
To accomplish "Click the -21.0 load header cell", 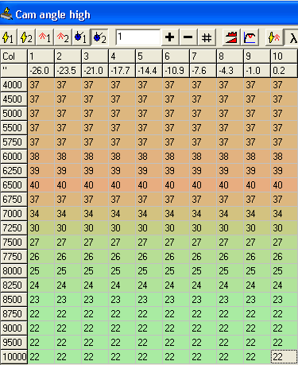I will tap(95, 71).
